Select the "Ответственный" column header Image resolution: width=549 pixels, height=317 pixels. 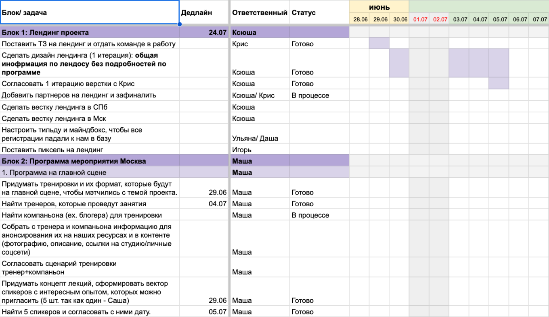point(260,12)
